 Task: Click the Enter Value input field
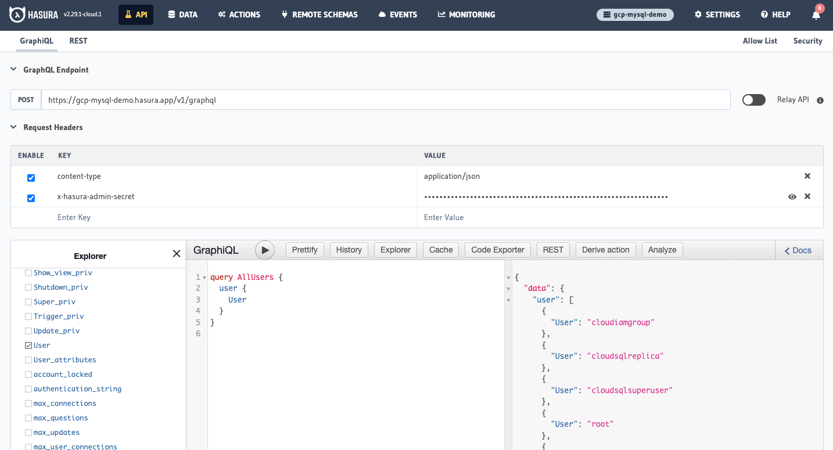click(620, 217)
